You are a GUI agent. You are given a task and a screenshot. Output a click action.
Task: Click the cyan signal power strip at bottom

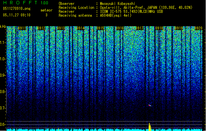104,130
